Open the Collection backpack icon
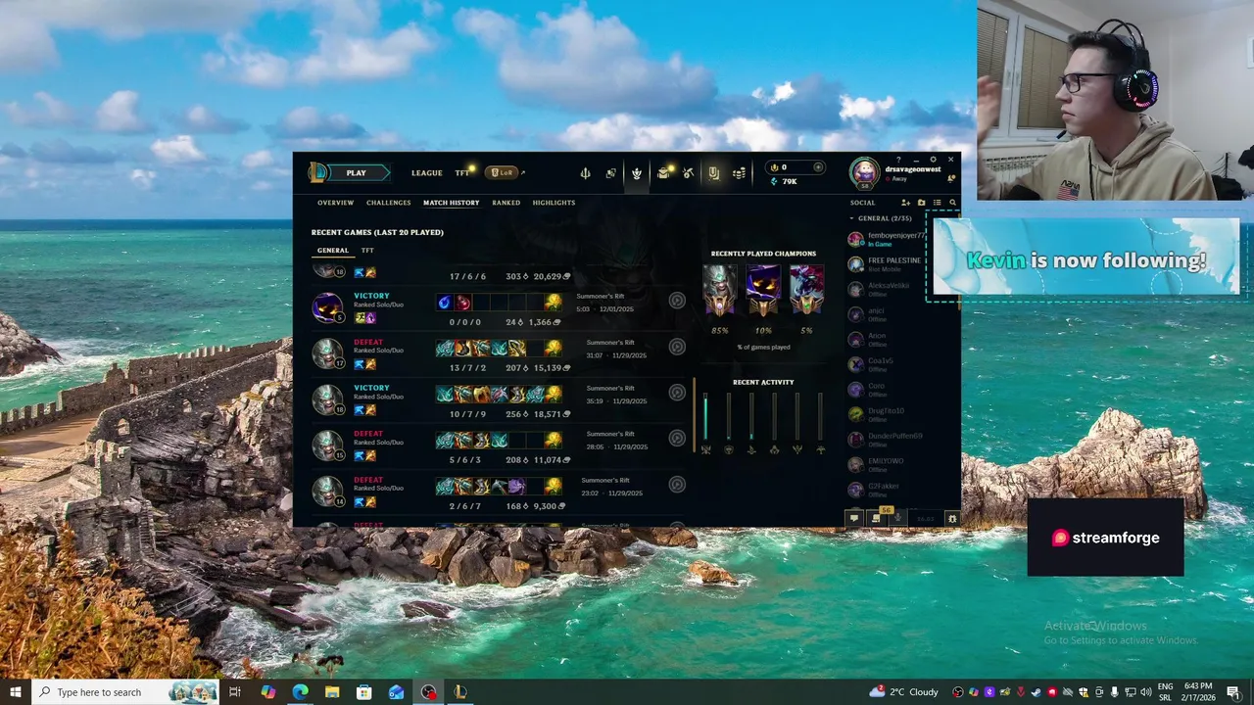 (662, 173)
